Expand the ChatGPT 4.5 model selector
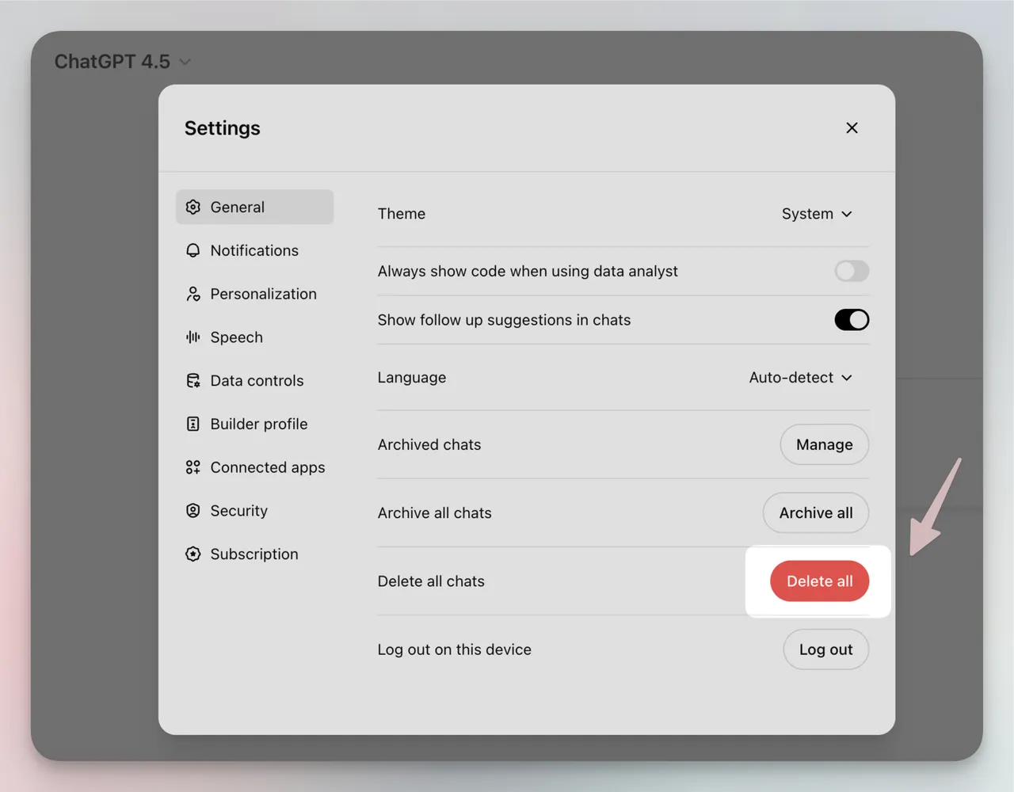The width and height of the screenshot is (1014, 792). pyautogui.click(x=123, y=62)
